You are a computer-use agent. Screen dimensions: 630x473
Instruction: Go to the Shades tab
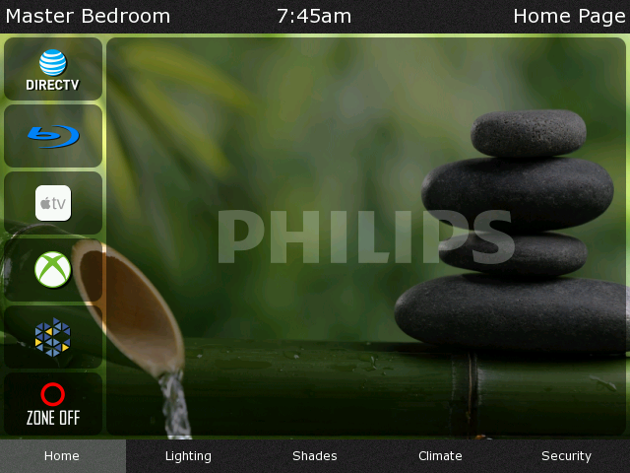tap(315, 456)
